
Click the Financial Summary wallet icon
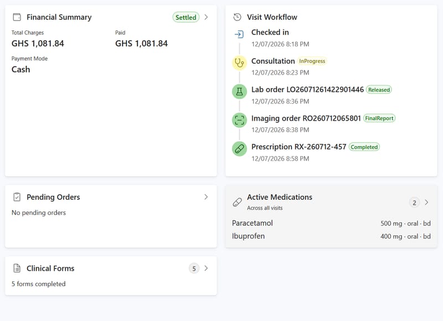[x=17, y=17]
